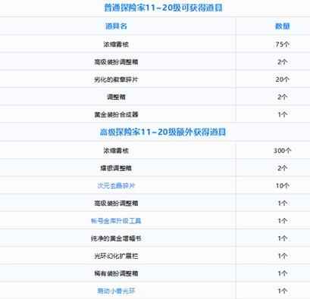Click the 高级探险家11~20级额外获得道具 heading
This screenshot has height=299, width=310.
163,132
